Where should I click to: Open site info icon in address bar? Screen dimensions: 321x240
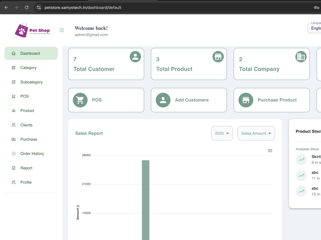(x=39, y=8)
